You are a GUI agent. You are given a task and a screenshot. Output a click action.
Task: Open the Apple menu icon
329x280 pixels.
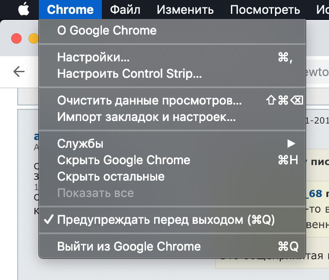click(x=23, y=9)
